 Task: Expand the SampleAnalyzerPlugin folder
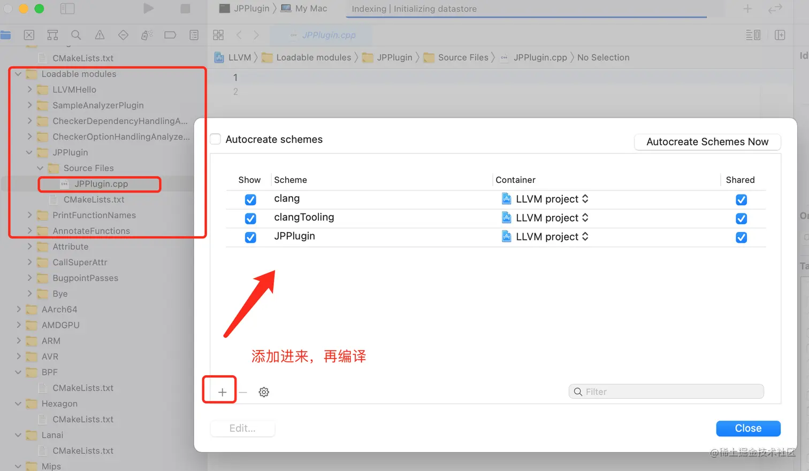29,105
